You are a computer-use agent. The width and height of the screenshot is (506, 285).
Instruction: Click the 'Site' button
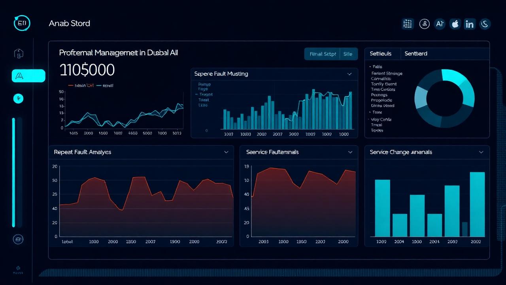(x=348, y=54)
